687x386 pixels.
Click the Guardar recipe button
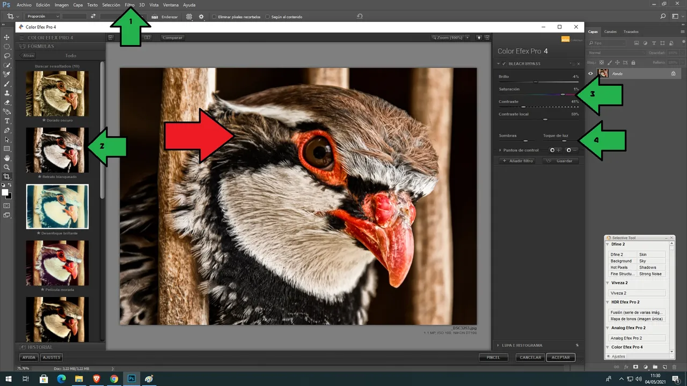[x=560, y=161]
